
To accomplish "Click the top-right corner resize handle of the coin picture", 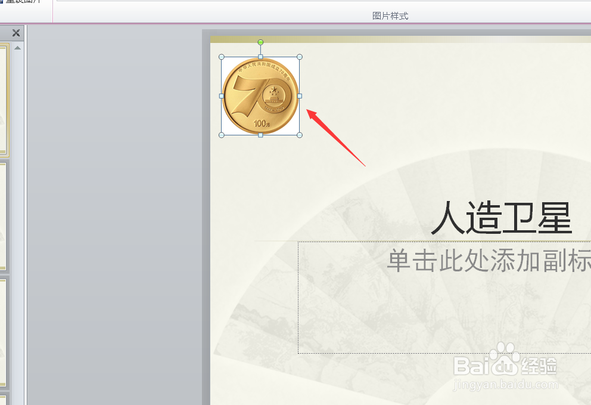I will tap(300, 57).
